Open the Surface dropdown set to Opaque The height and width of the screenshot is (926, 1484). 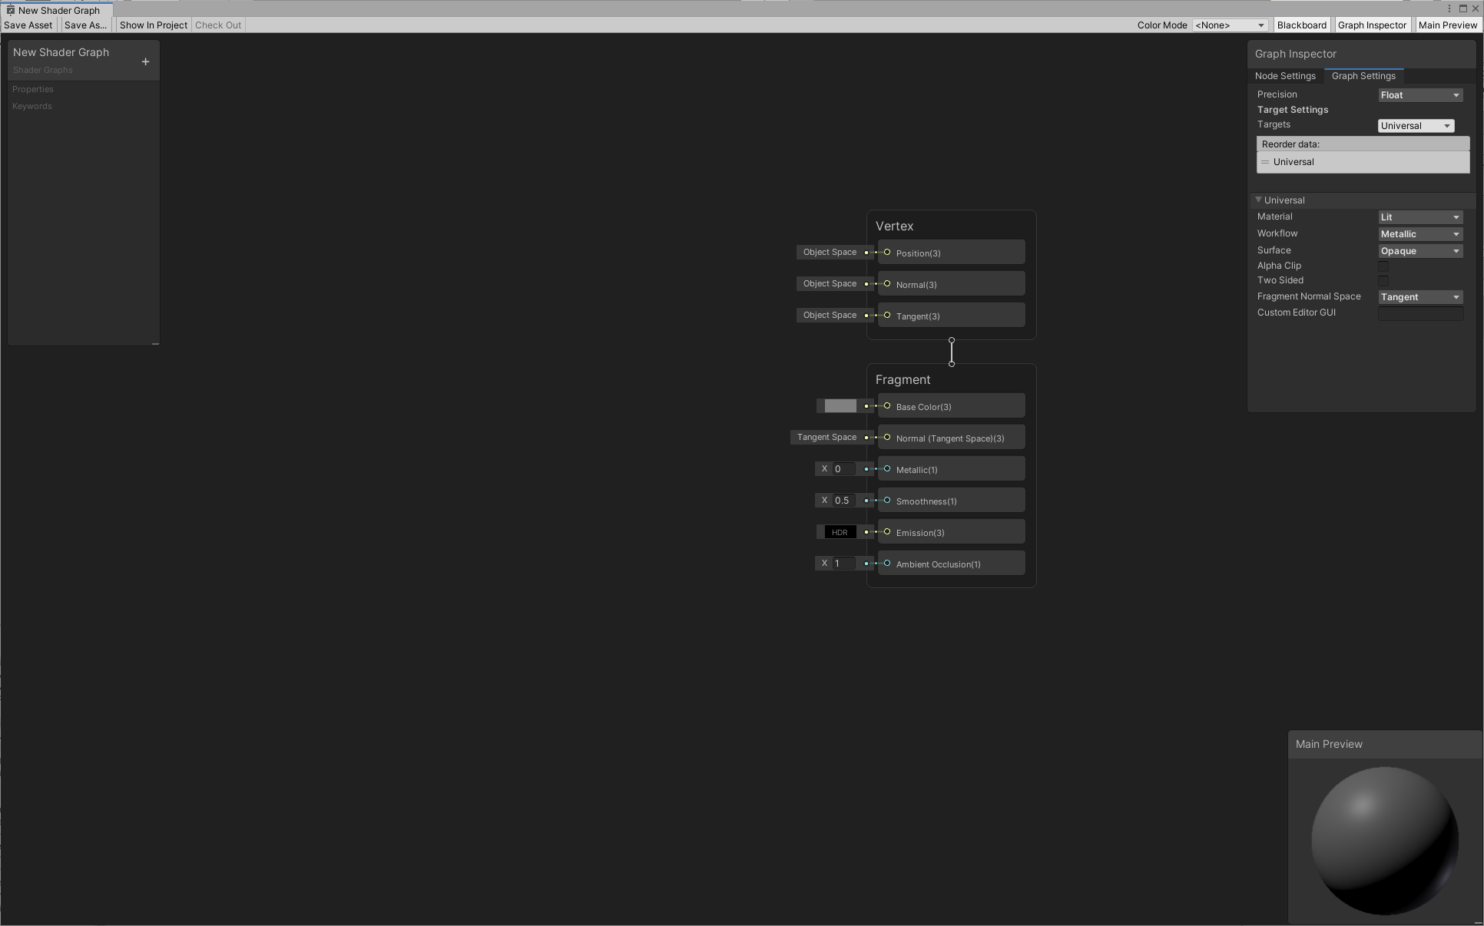click(x=1419, y=250)
